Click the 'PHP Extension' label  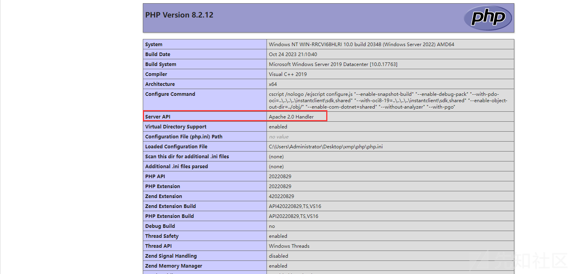click(163, 187)
